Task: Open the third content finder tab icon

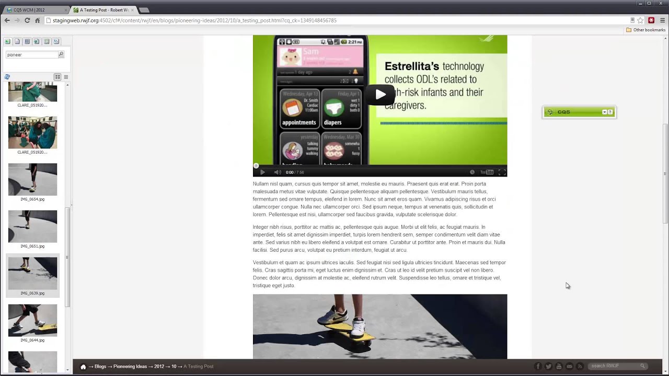Action: (27, 41)
